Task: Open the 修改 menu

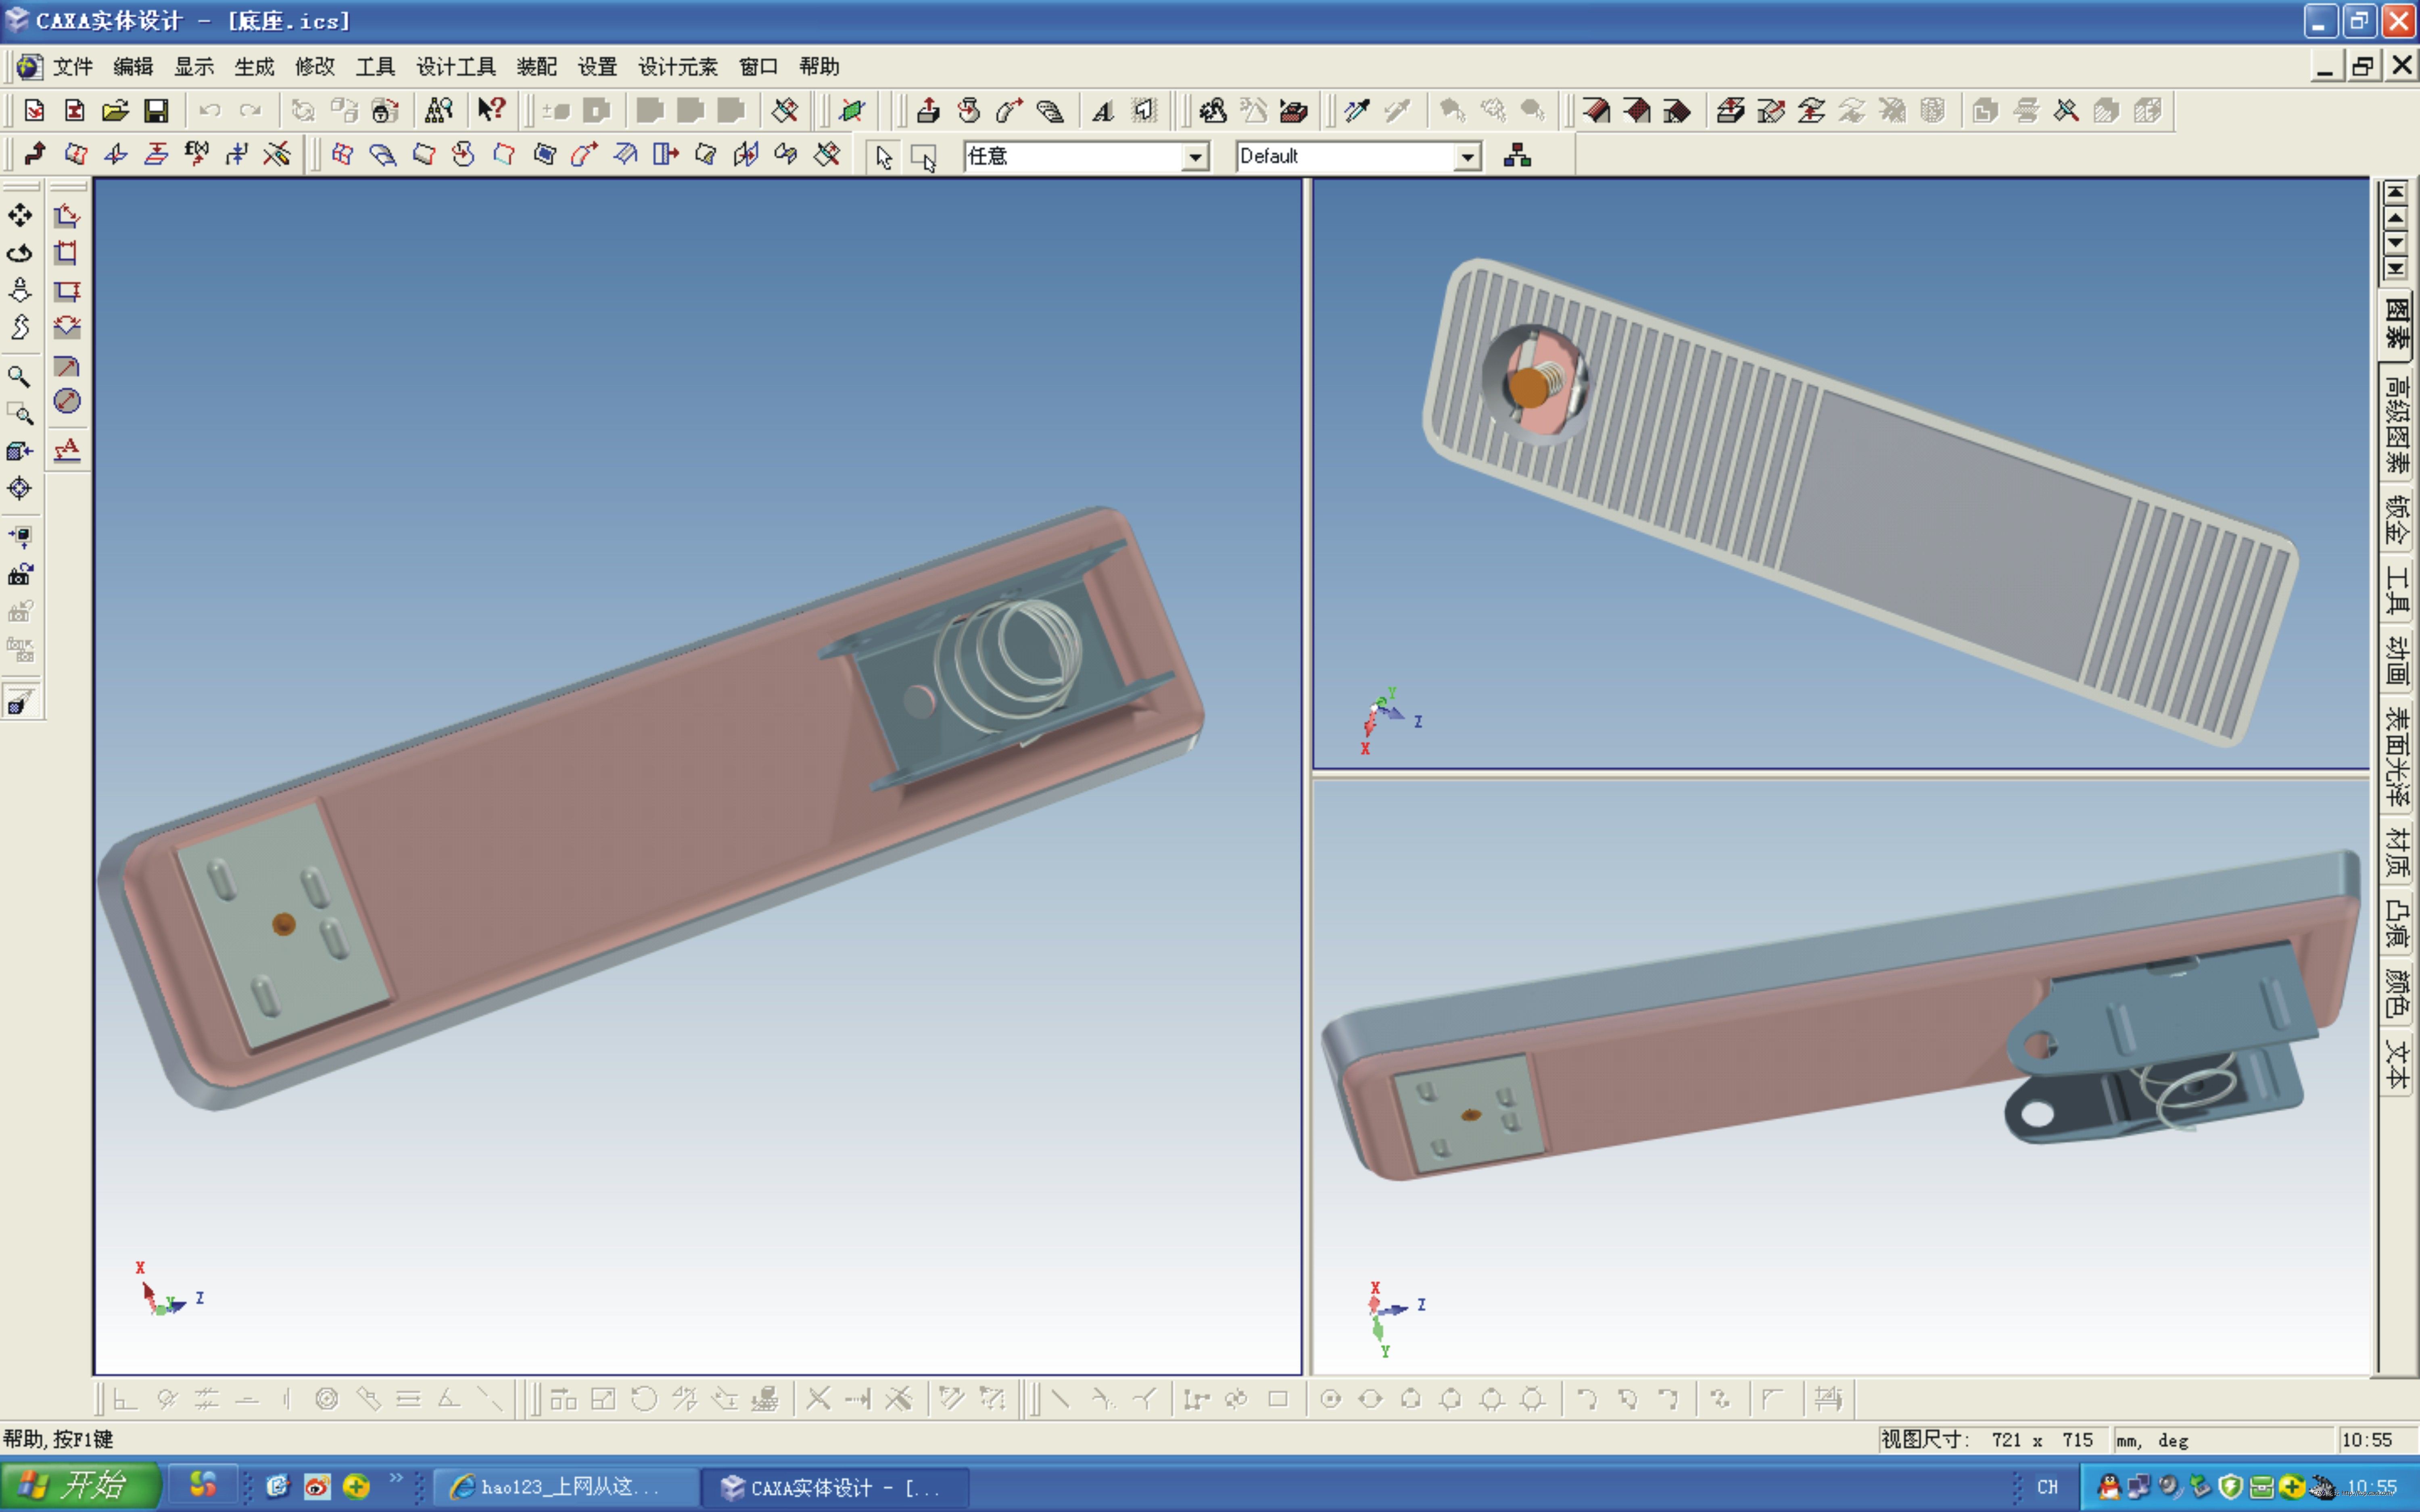Action: point(315,66)
